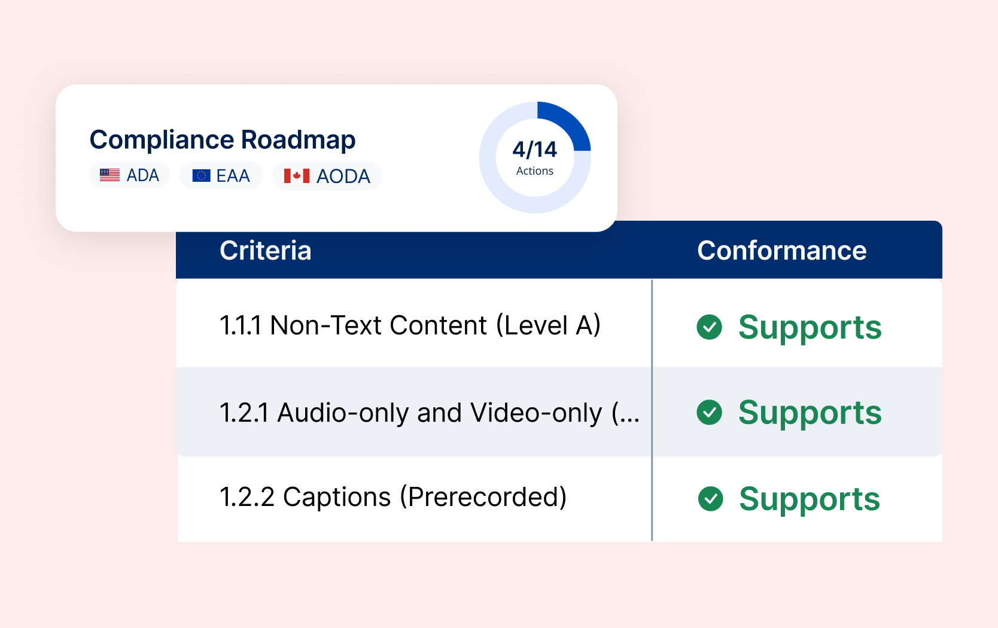Click the Criteria column header
998x628 pixels.
(x=265, y=251)
